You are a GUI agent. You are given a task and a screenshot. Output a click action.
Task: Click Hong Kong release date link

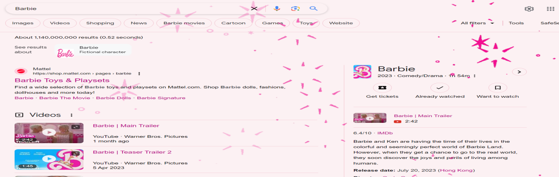[457, 170]
